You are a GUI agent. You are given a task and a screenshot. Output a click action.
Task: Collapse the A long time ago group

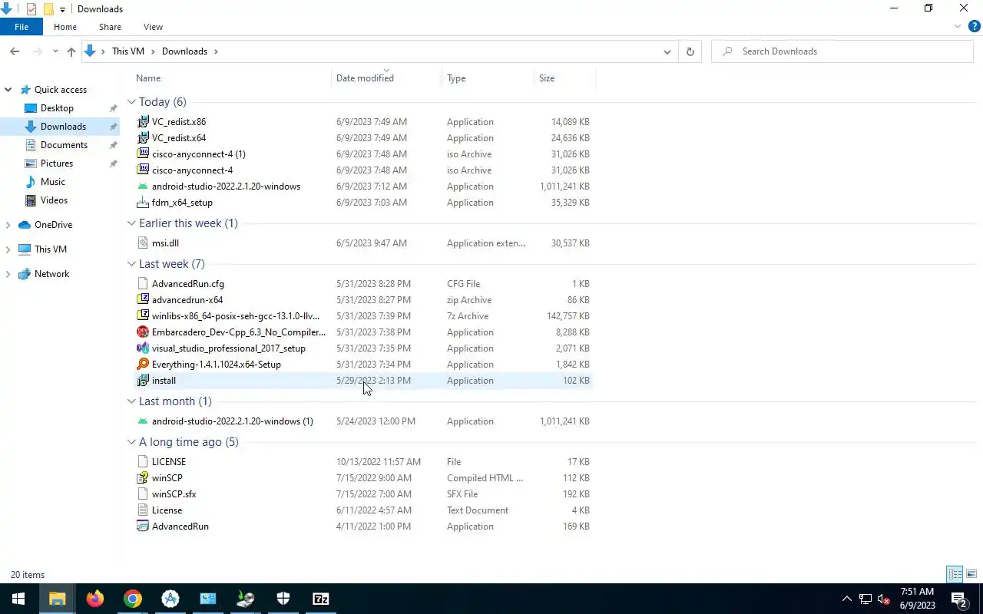[x=131, y=442]
